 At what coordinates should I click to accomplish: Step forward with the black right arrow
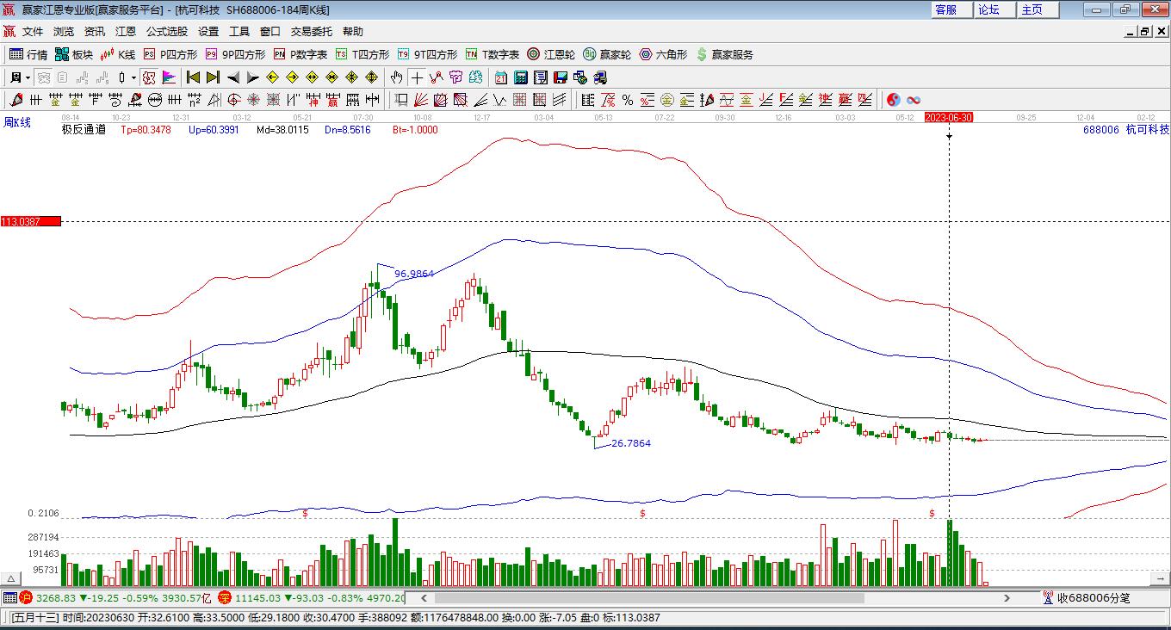(x=252, y=77)
